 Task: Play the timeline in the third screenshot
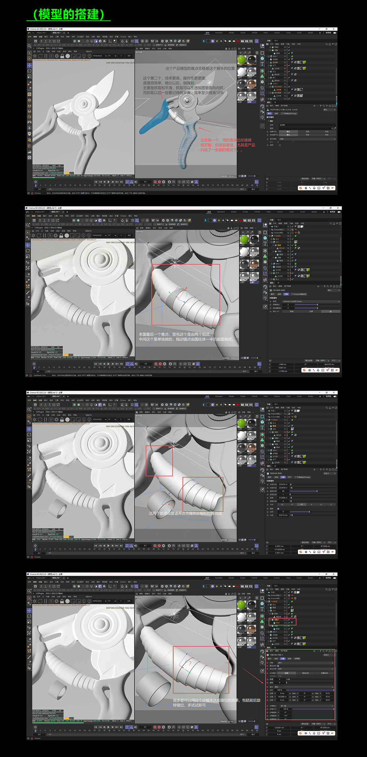click(x=109, y=546)
